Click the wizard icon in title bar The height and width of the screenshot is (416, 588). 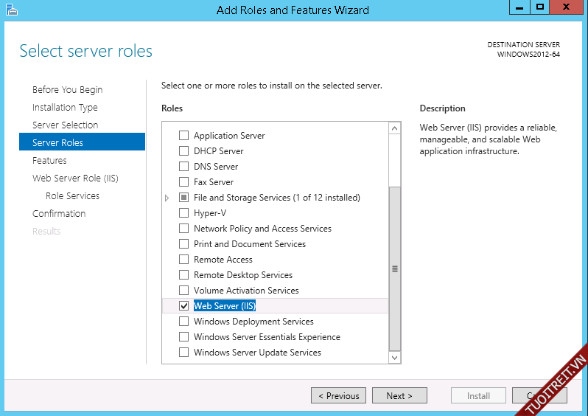tap(10, 10)
